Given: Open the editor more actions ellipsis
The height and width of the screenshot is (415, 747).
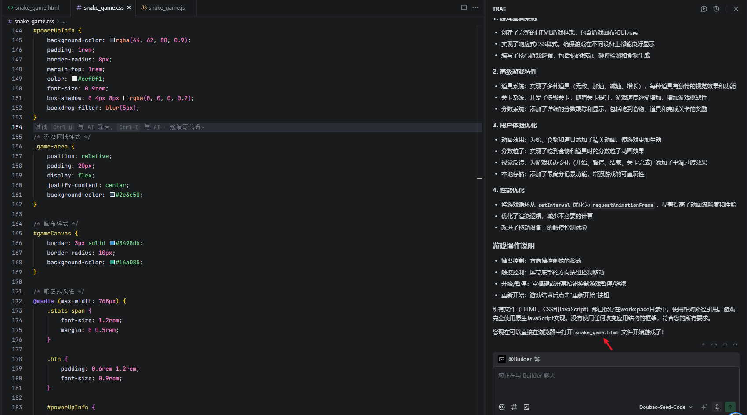Looking at the screenshot, I should tap(475, 7).
